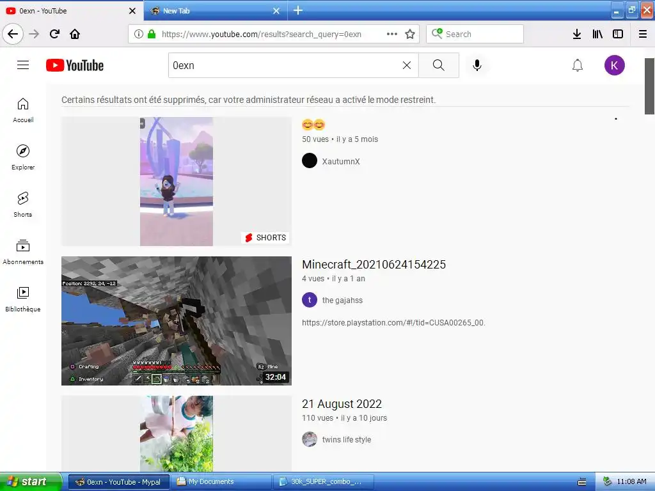Open the gajahss channel name link
This screenshot has width=655, height=491.
pos(343,300)
